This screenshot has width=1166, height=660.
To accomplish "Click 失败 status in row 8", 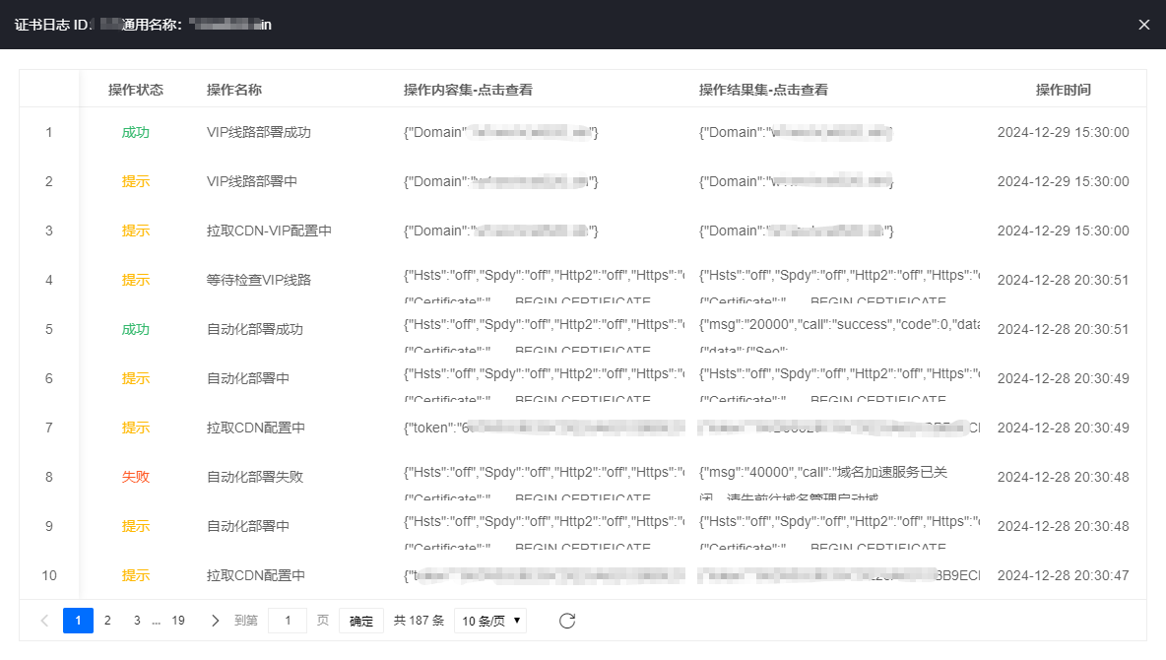I will [135, 477].
